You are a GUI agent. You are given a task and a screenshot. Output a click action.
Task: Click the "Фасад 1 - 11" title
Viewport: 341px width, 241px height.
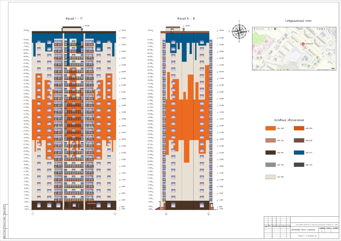(x=74, y=19)
